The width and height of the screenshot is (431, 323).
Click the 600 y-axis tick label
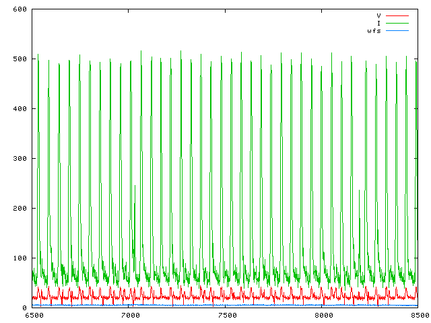[19, 9]
